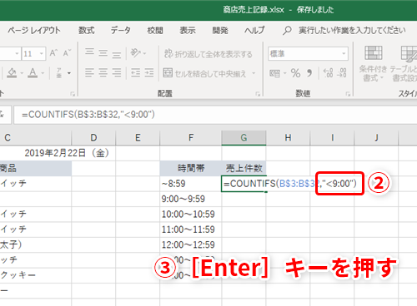The width and height of the screenshot is (417, 306).
Task: Click the percent style icon
Action: click(295, 73)
